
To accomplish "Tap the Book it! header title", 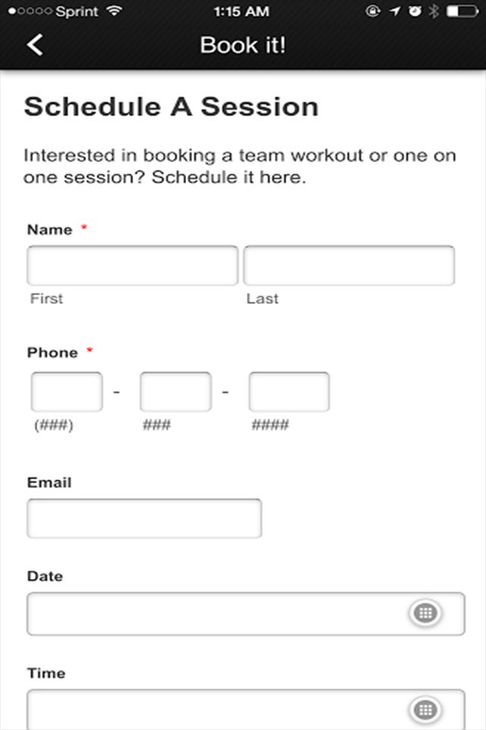I will click(x=243, y=45).
